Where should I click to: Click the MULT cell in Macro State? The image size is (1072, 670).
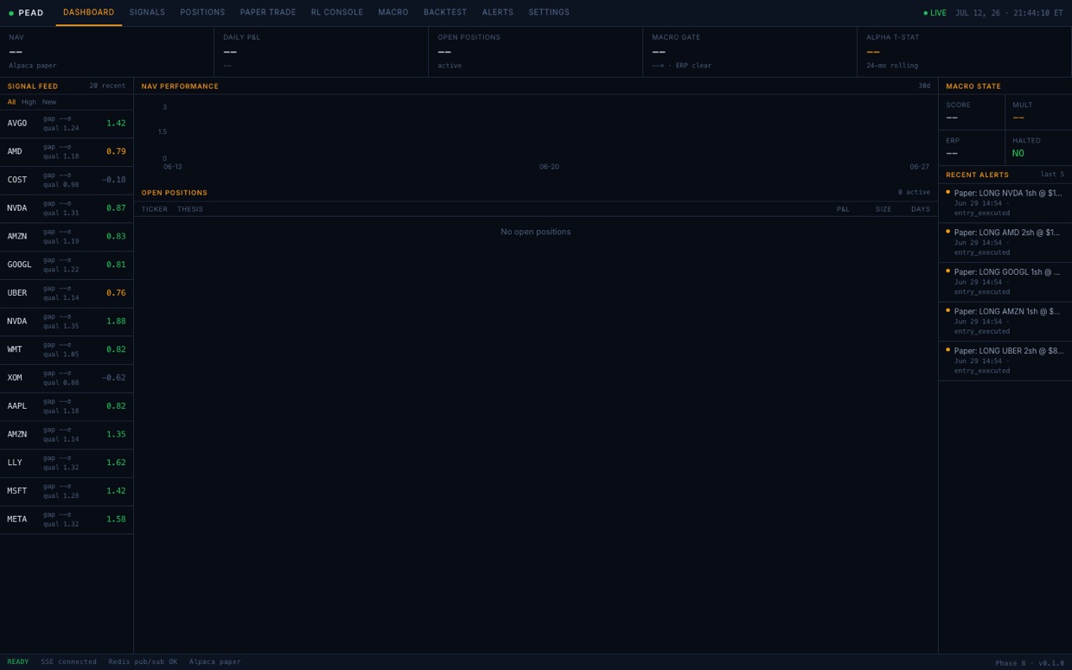pyautogui.click(x=1038, y=112)
